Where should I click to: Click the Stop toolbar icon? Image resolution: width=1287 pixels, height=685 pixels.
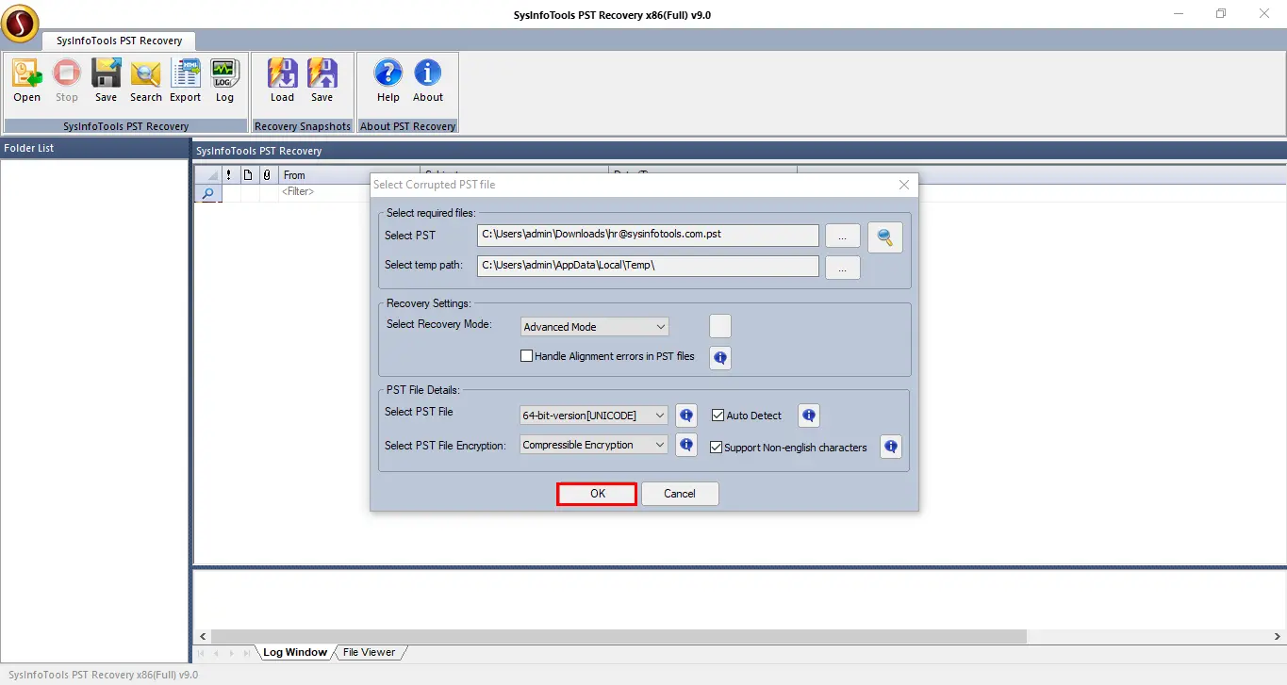[67, 80]
